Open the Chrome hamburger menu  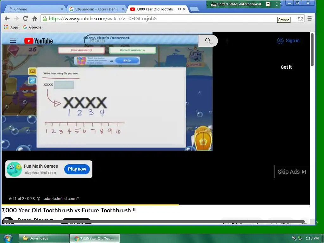tap(309, 19)
